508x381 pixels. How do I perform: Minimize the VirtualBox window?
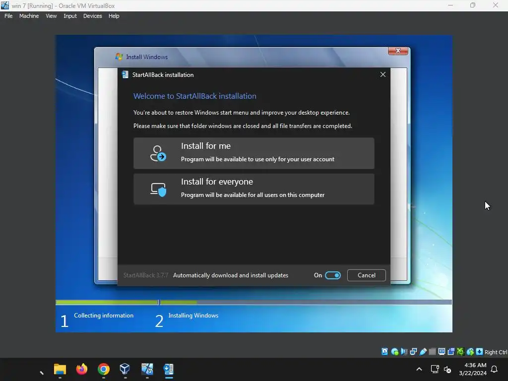450,5
